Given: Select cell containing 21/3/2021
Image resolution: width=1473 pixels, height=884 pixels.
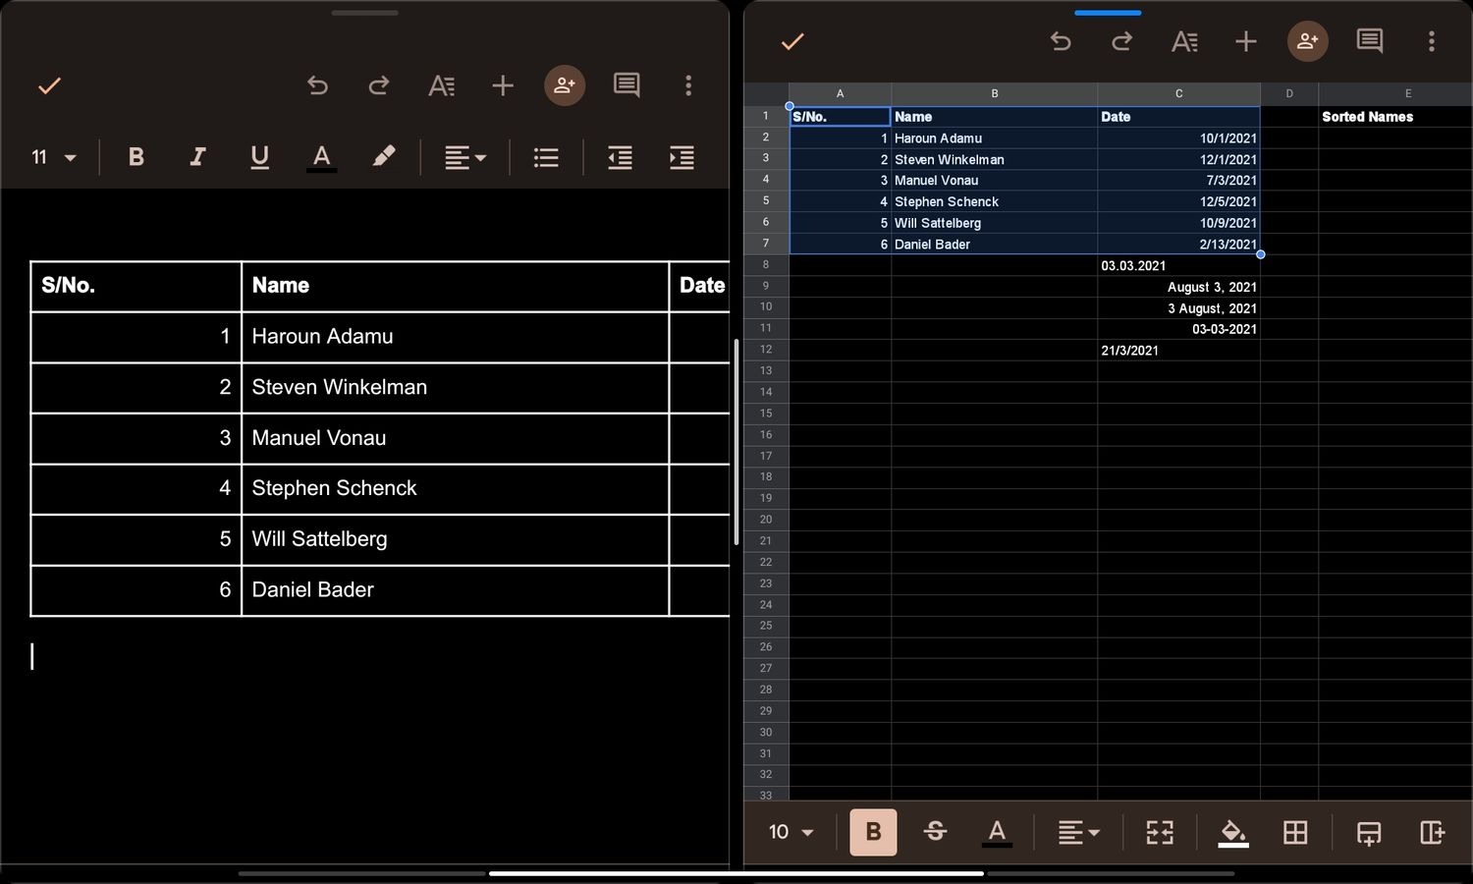Looking at the screenshot, I should coord(1178,350).
